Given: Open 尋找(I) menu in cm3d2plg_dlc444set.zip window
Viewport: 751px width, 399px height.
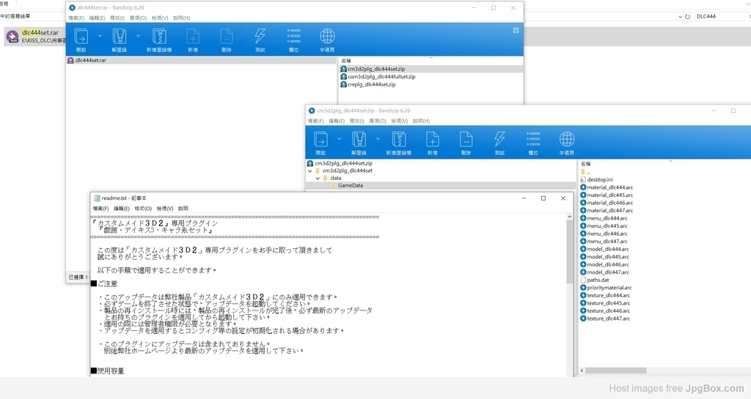Looking at the screenshot, I should pyautogui.click(x=357, y=122).
